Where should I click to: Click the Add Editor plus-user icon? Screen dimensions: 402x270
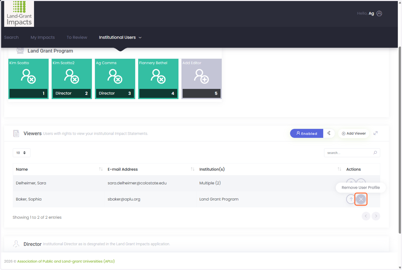201,76
